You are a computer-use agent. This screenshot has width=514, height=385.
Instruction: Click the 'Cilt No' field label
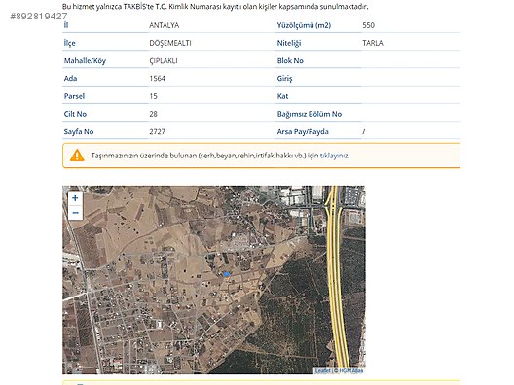coord(75,114)
